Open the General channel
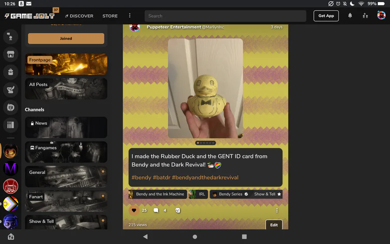390x244 pixels. (x=66, y=176)
